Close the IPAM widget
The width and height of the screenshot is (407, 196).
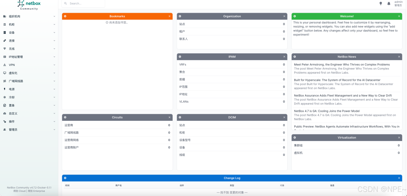(x=284, y=57)
